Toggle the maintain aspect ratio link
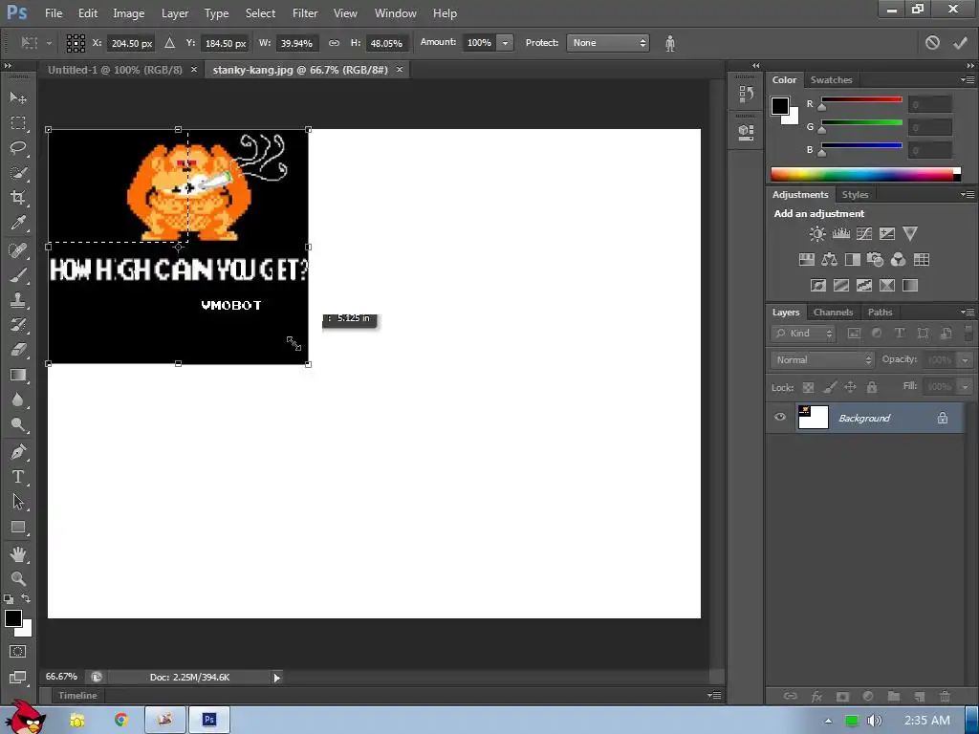The image size is (979, 734). click(334, 43)
